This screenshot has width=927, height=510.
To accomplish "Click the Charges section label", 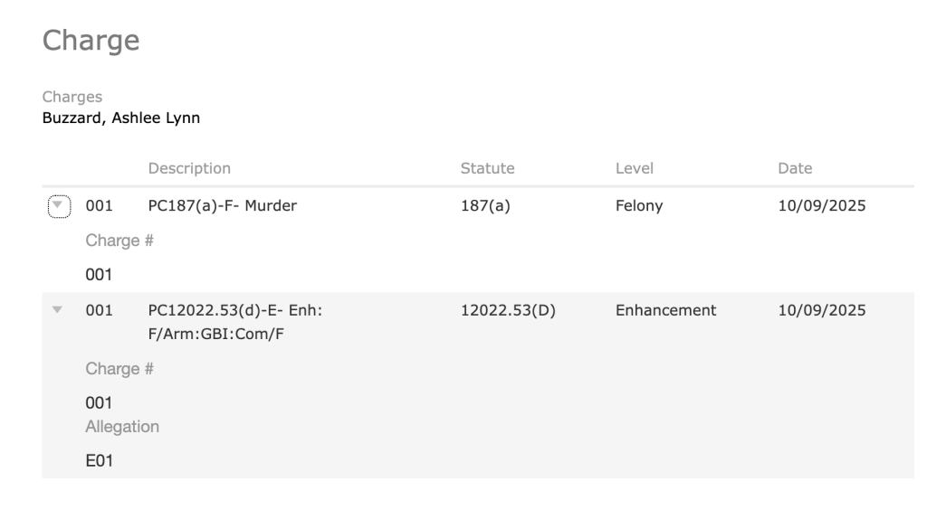I will pyautogui.click(x=72, y=97).
